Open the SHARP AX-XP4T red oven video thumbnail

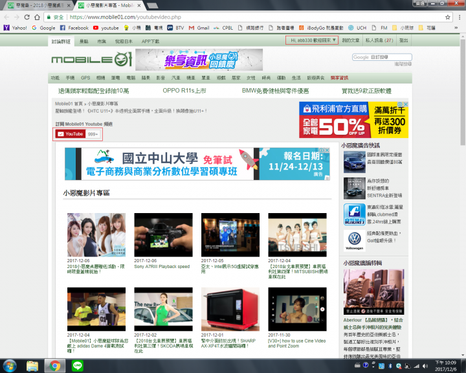(230, 309)
